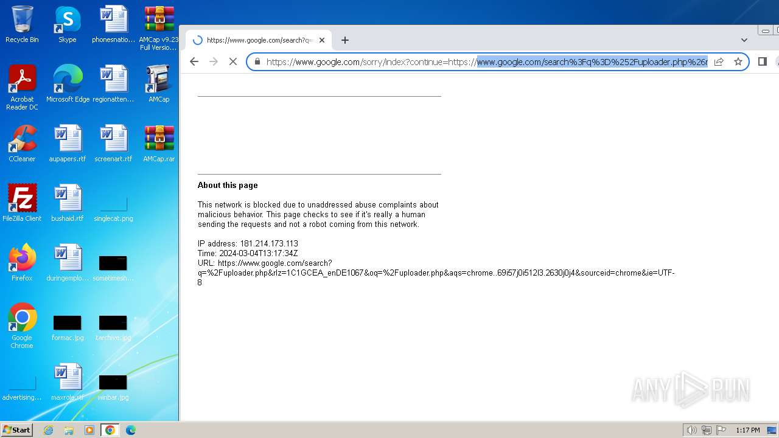Select the IP address 181.214.173.113 text
Image resolution: width=779 pixels, height=438 pixels.
point(248,243)
